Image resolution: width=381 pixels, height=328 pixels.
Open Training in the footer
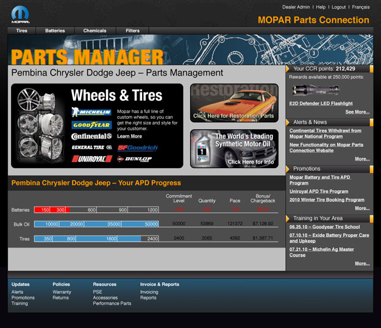click(x=20, y=304)
